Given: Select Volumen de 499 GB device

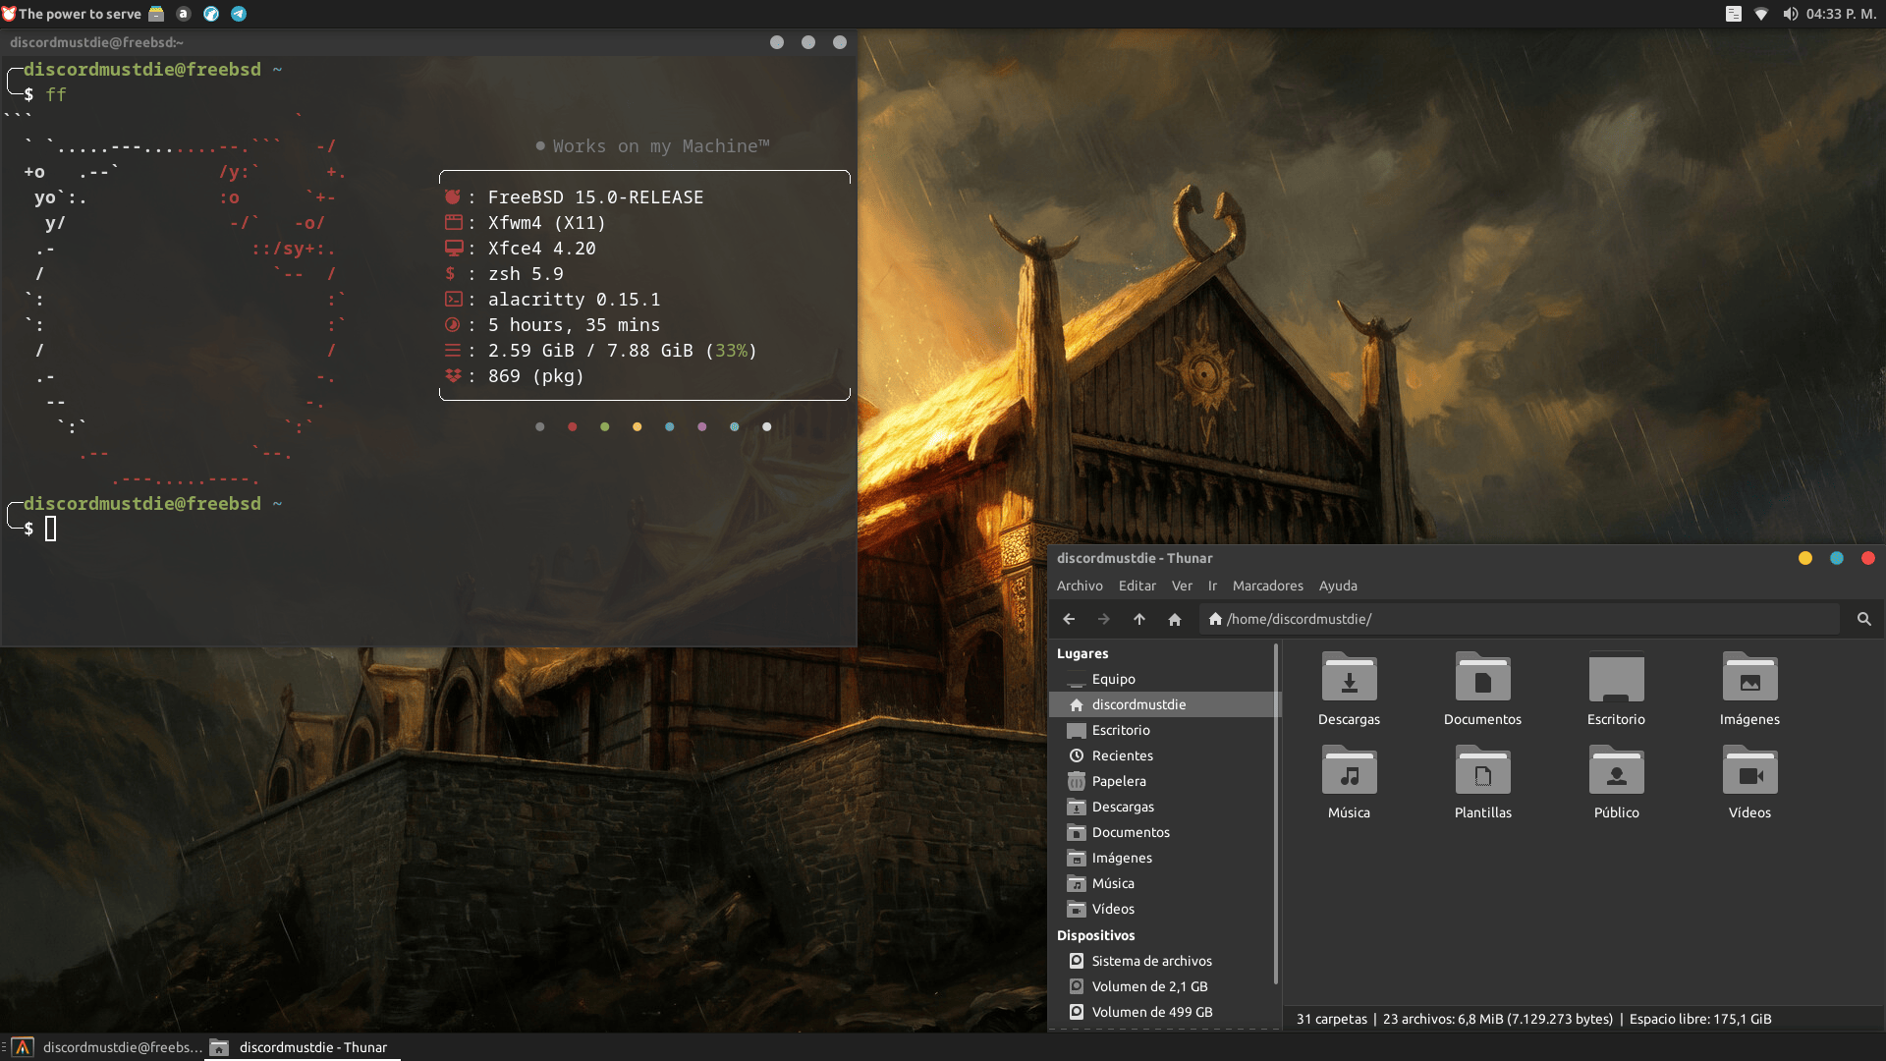Looking at the screenshot, I should point(1151,1012).
